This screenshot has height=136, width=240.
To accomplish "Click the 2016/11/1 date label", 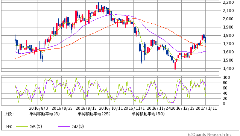I will click(x=134, y=108).
